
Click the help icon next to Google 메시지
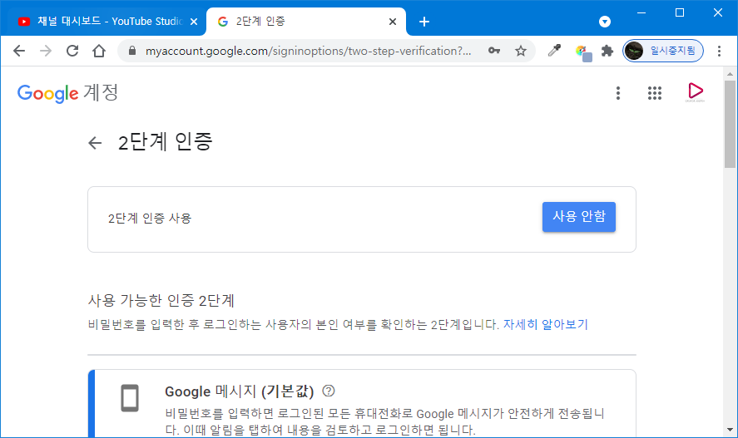coord(329,391)
